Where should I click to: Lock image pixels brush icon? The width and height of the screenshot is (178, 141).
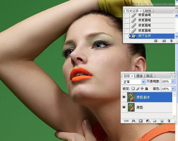point(138,89)
